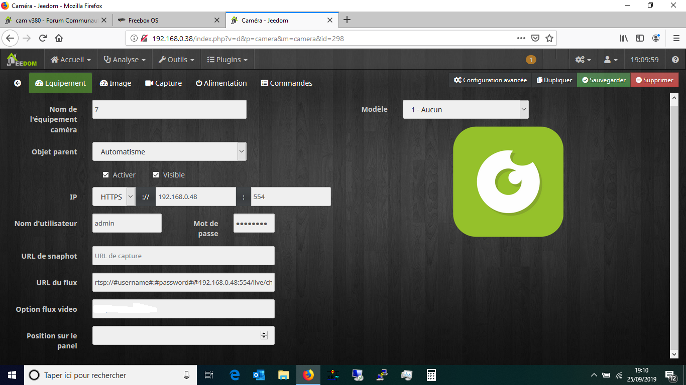Click the URL de snaphot field
686x385 pixels.
pos(183,256)
